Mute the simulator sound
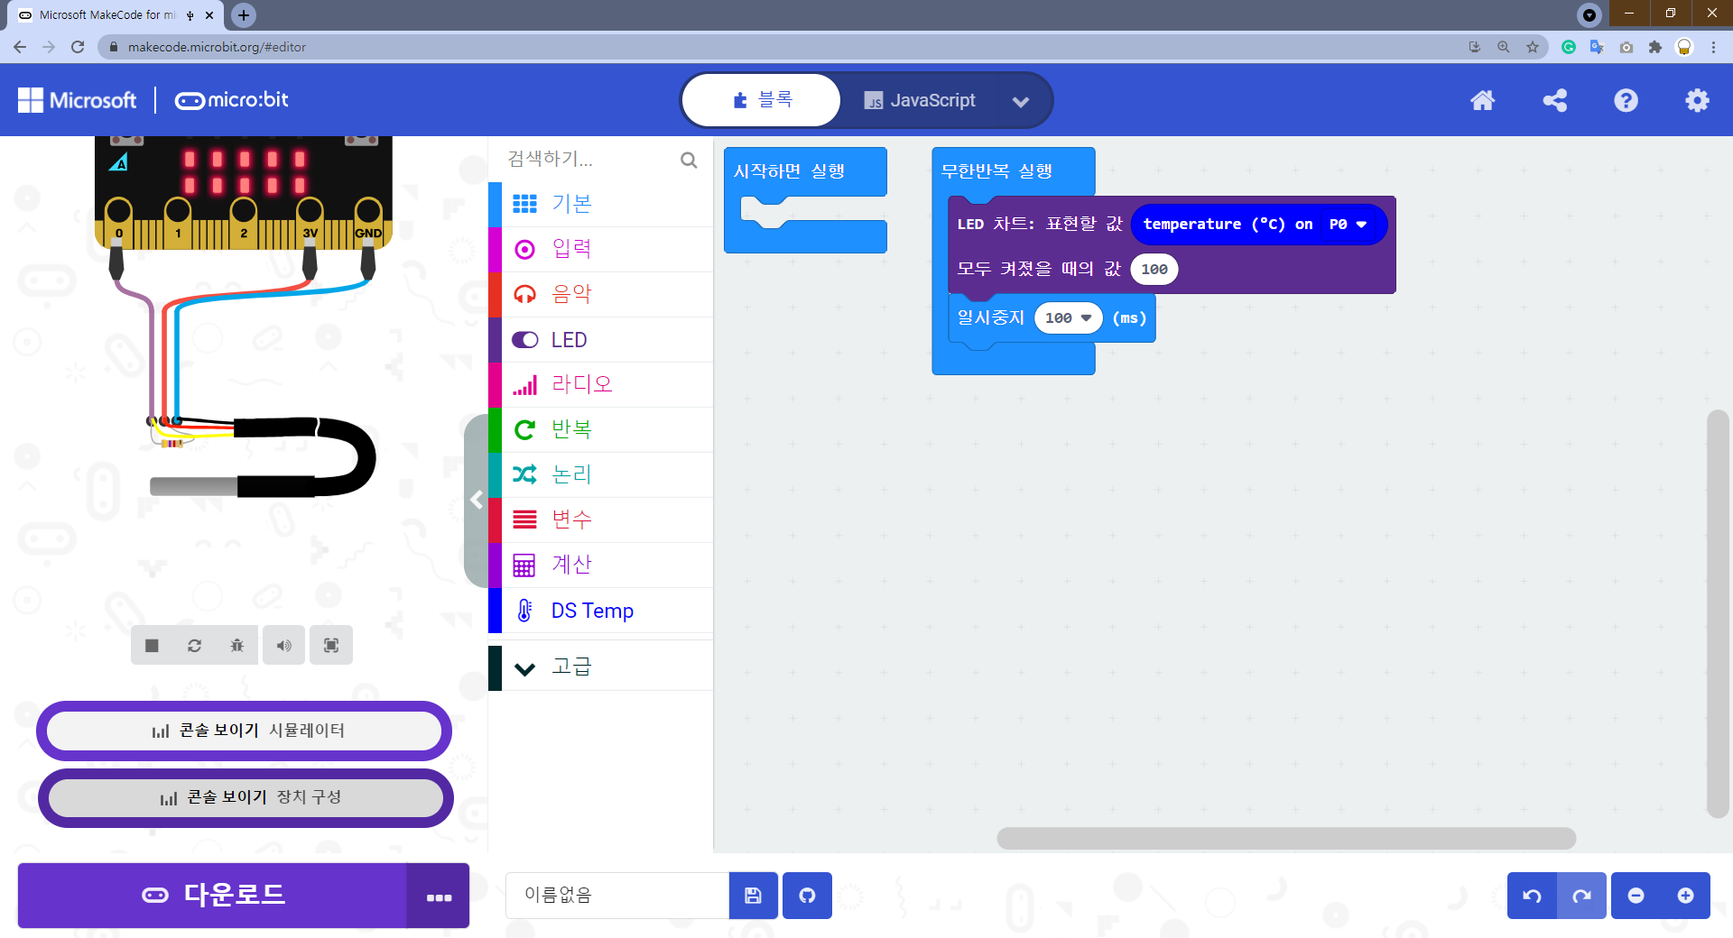 click(x=283, y=645)
